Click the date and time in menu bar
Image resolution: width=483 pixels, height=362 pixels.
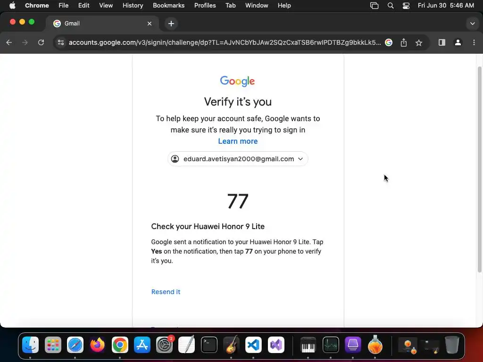[446, 6]
